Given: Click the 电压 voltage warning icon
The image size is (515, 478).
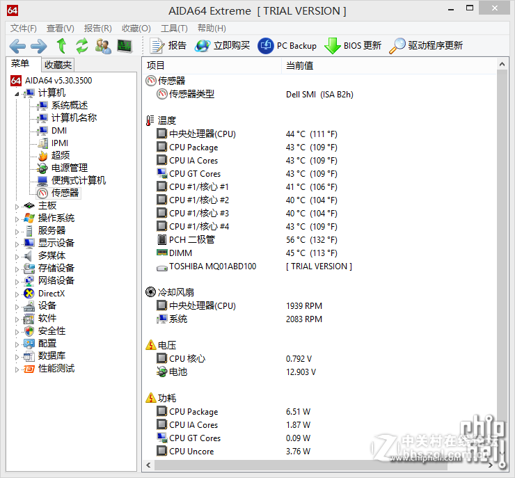Looking at the screenshot, I should (x=150, y=345).
